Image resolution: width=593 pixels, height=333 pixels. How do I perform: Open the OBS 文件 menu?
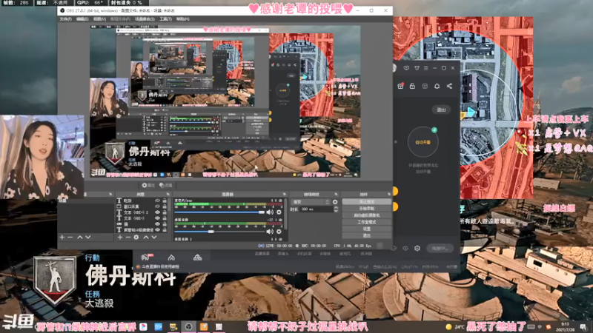65,19
